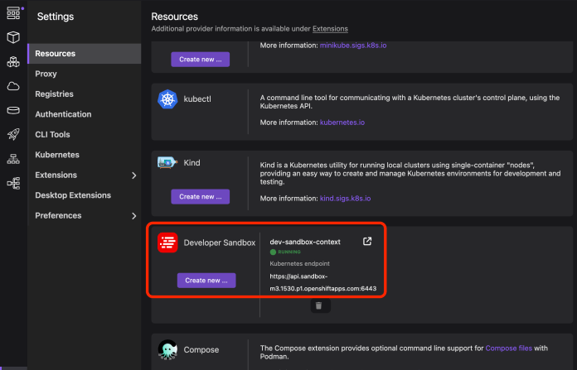Open the kind.sigs.k8s.io link
Image resolution: width=577 pixels, height=370 pixels.
pos(345,199)
